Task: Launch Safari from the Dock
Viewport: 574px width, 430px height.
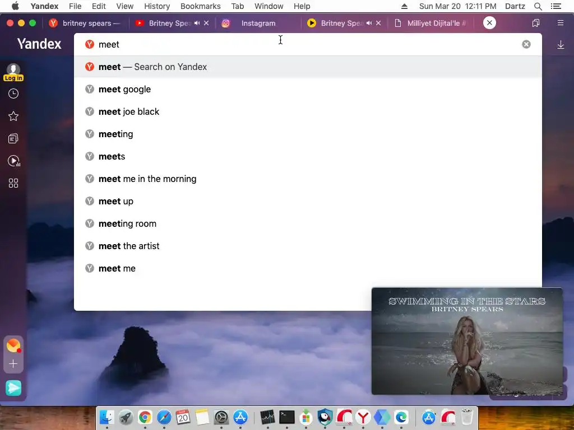Action: tap(164, 417)
